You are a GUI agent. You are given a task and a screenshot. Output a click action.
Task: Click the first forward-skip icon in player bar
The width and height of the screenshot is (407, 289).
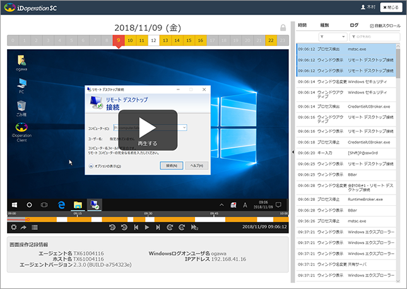pyautogui.click(x=170, y=227)
